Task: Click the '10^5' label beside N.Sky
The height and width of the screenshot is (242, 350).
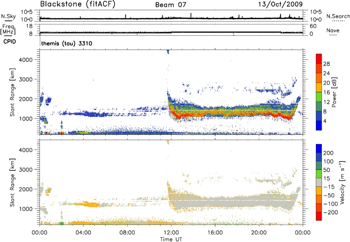Action: click(x=27, y=12)
